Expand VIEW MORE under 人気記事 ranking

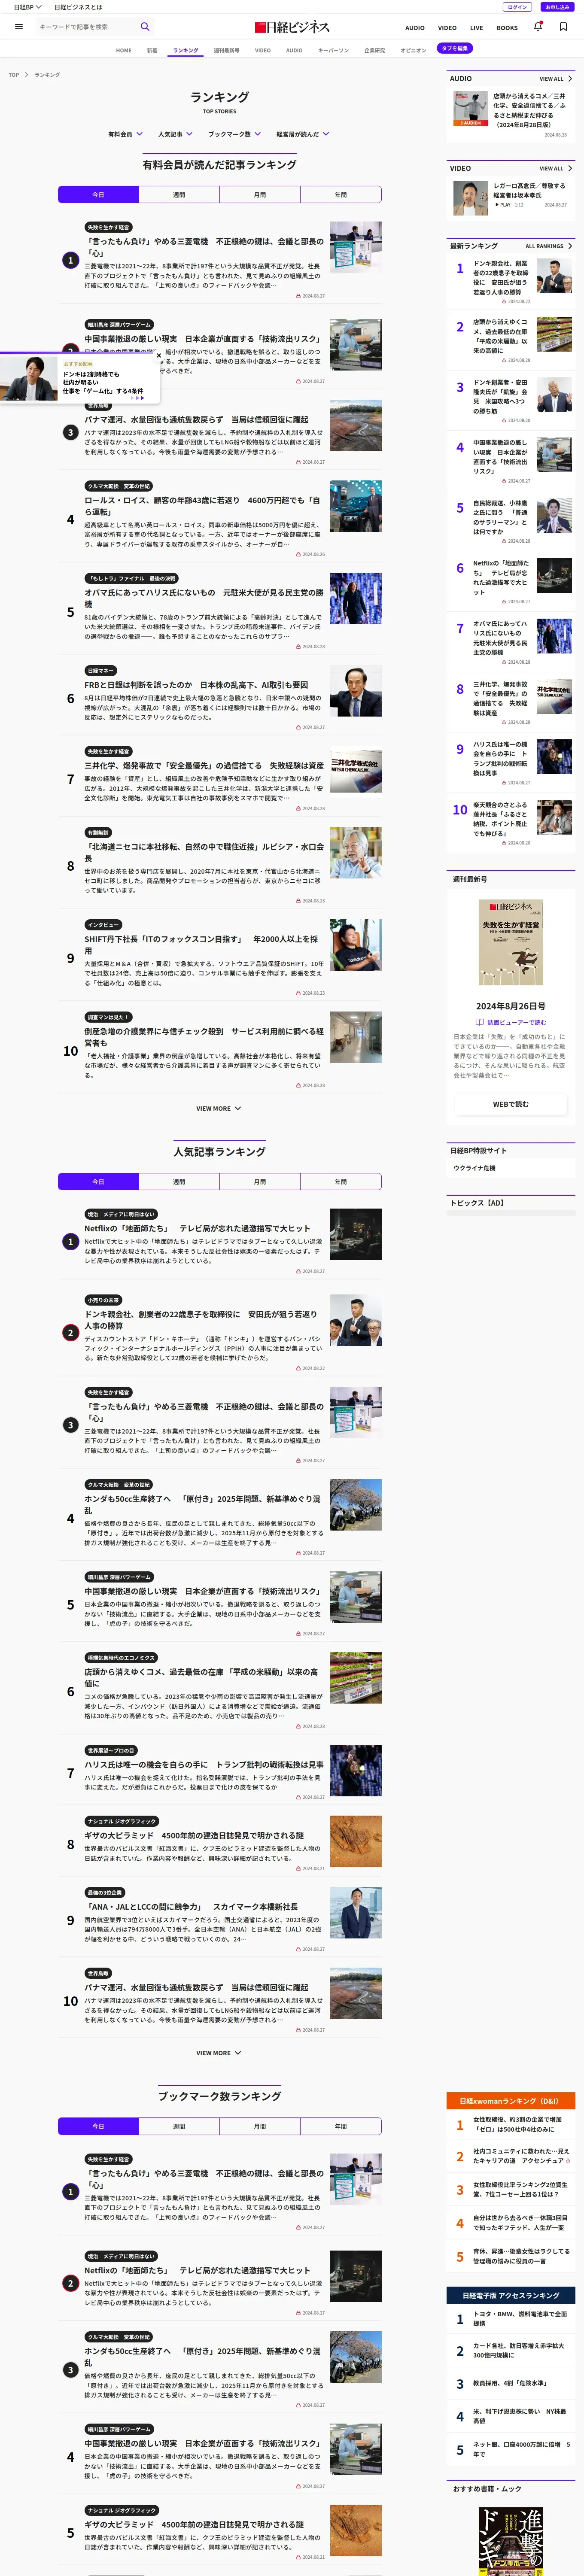point(219,2052)
